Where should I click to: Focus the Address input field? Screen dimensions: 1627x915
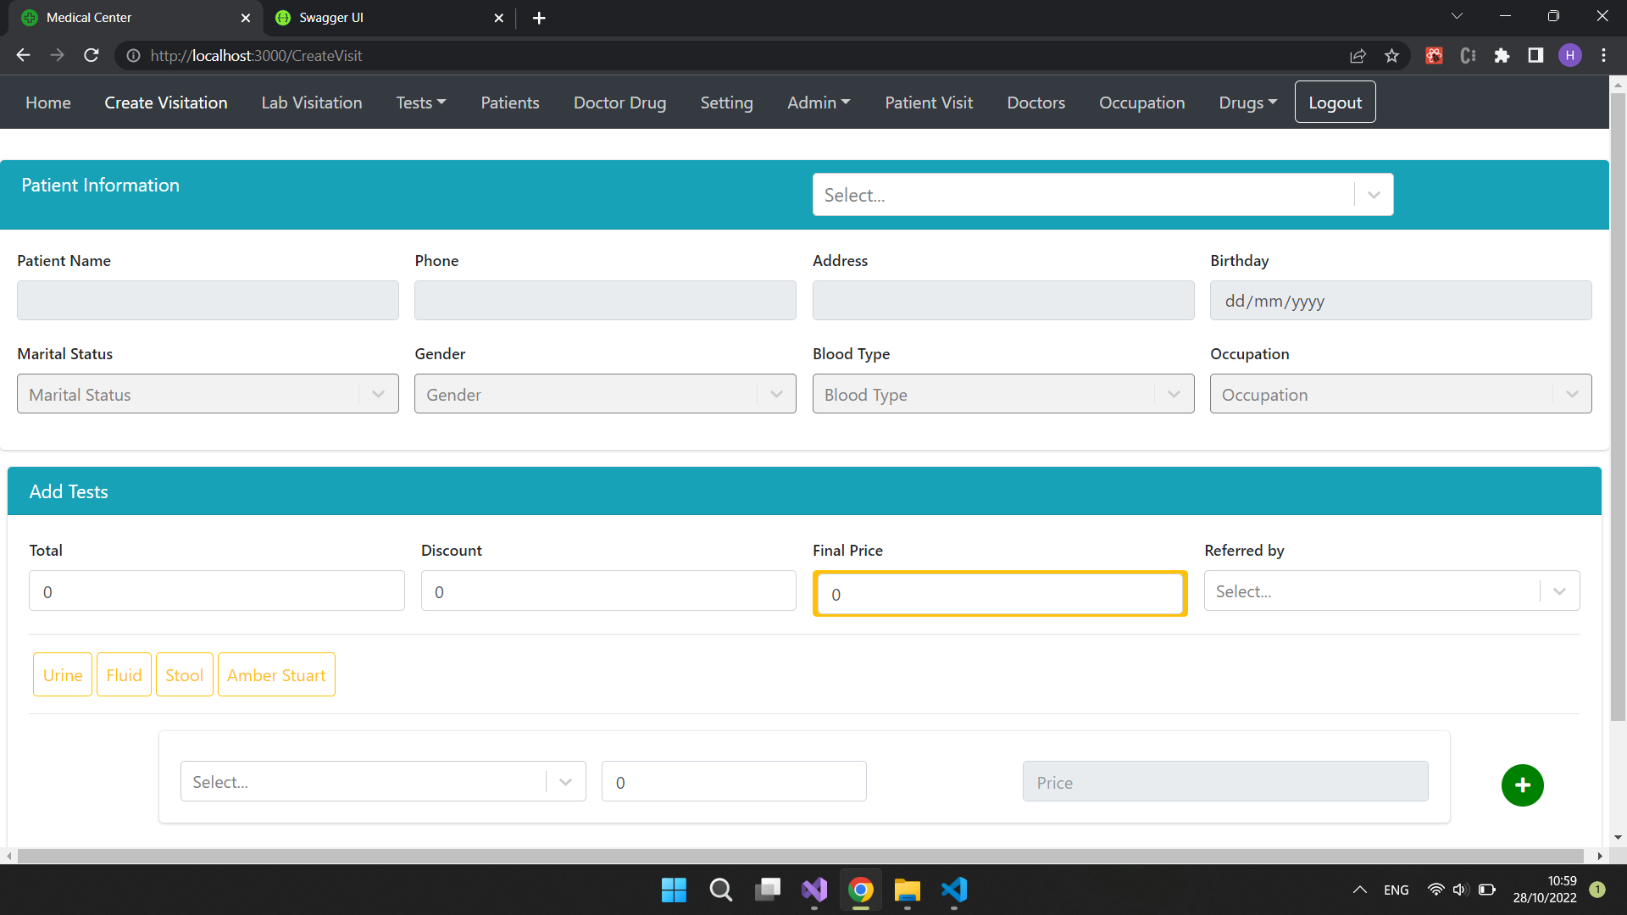(x=1003, y=300)
